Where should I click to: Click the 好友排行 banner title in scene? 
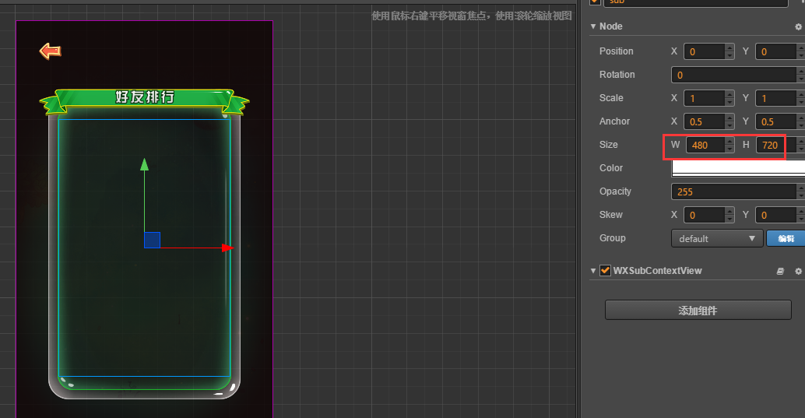[145, 97]
